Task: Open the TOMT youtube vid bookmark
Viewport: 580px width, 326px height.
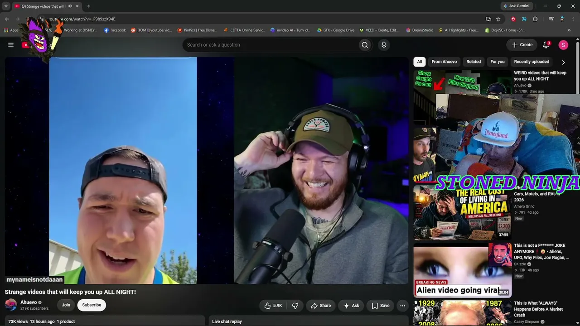Action: 151,30
